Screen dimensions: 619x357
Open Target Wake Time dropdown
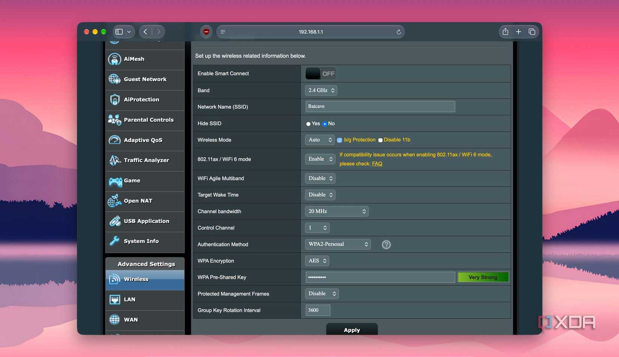(x=320, y=195)
